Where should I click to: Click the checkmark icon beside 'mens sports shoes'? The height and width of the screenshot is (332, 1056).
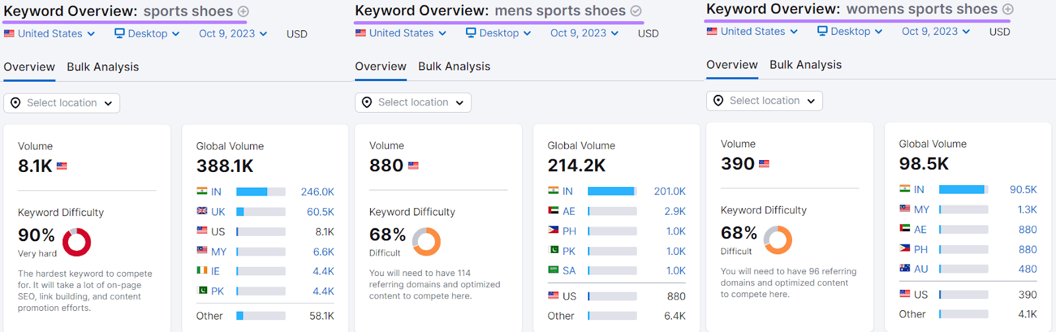636,11
